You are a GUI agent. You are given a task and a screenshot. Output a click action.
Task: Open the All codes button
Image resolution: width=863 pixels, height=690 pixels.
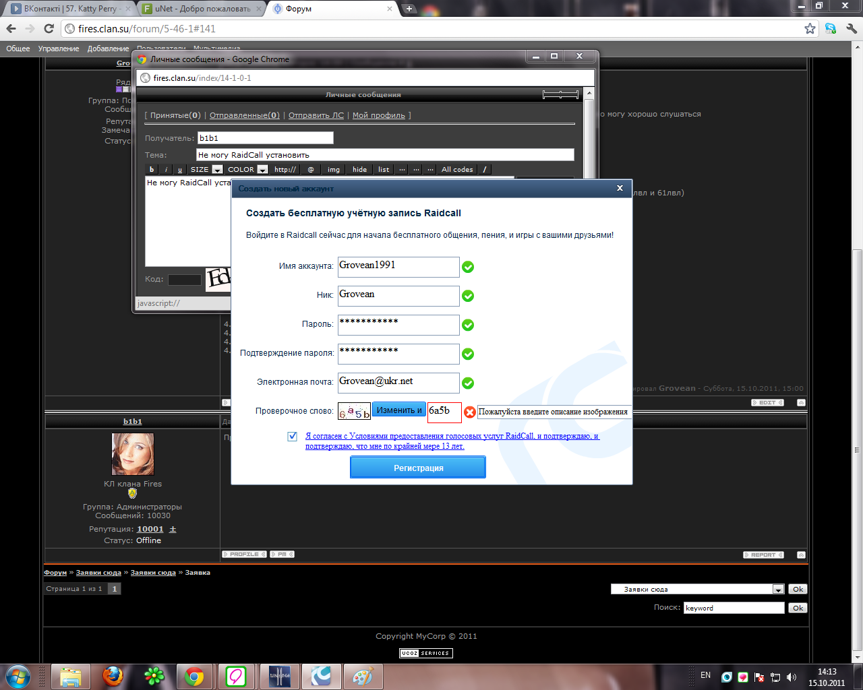[457, 169]
